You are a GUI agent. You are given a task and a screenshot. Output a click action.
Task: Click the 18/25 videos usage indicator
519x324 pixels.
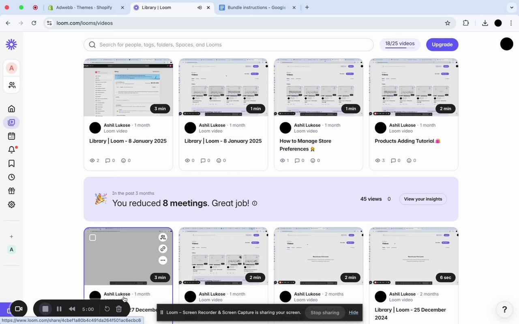400,44
